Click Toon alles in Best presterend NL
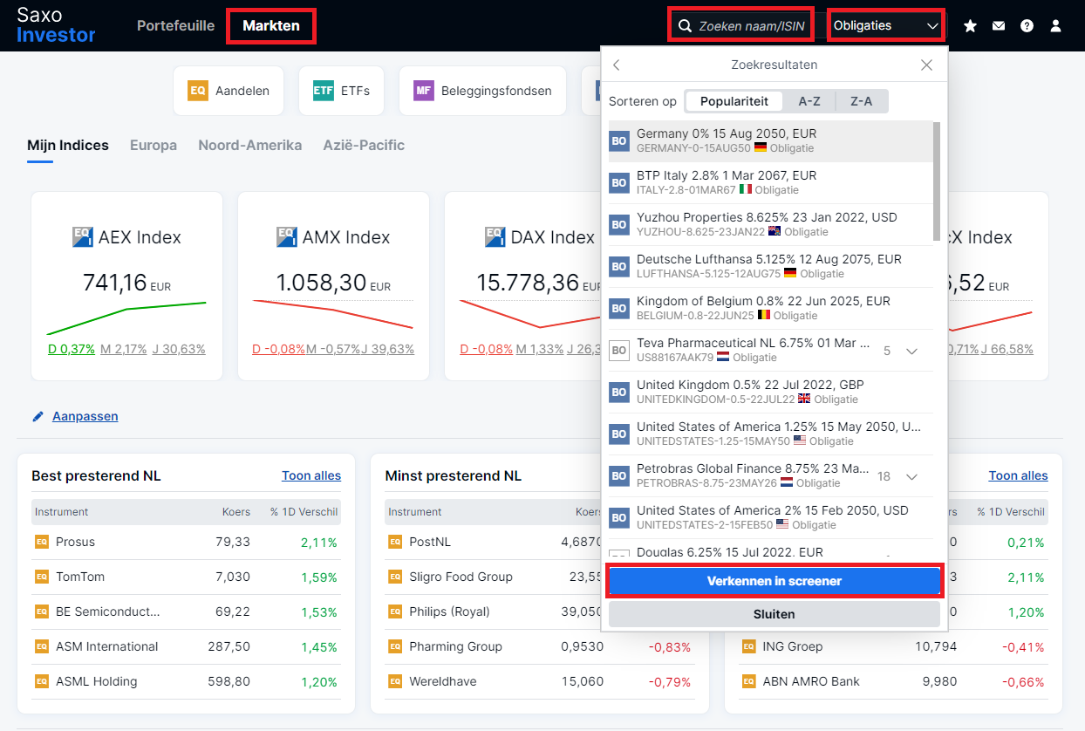Screen dimensions: 1085x731 point(311,475)
